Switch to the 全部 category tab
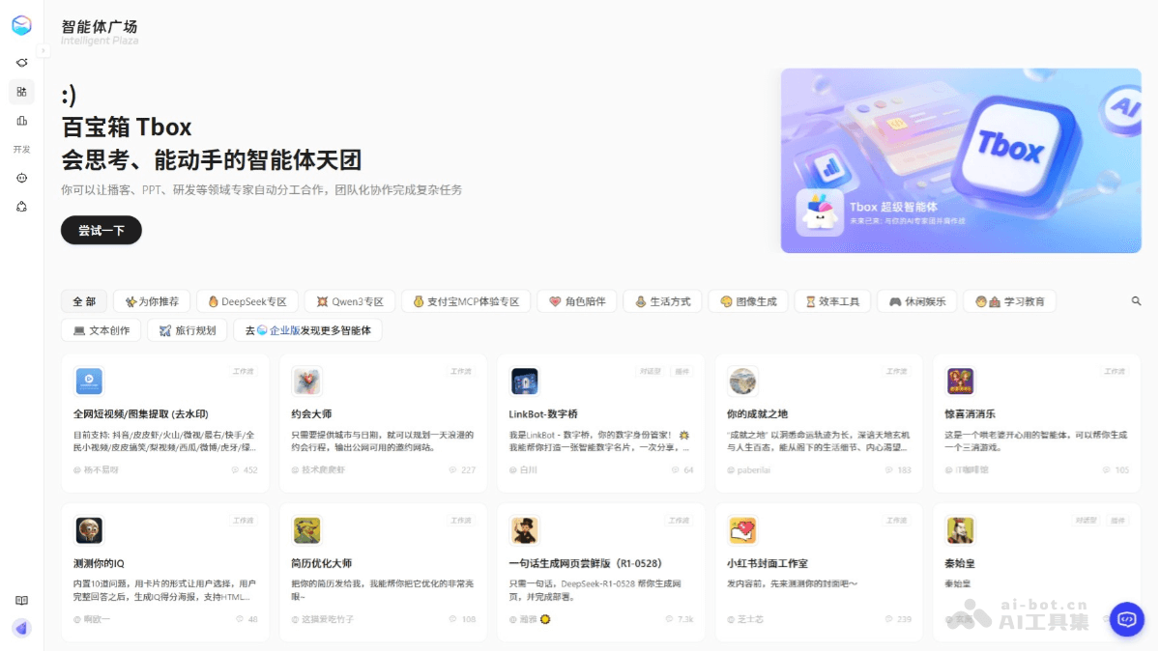 pos(83,300)
